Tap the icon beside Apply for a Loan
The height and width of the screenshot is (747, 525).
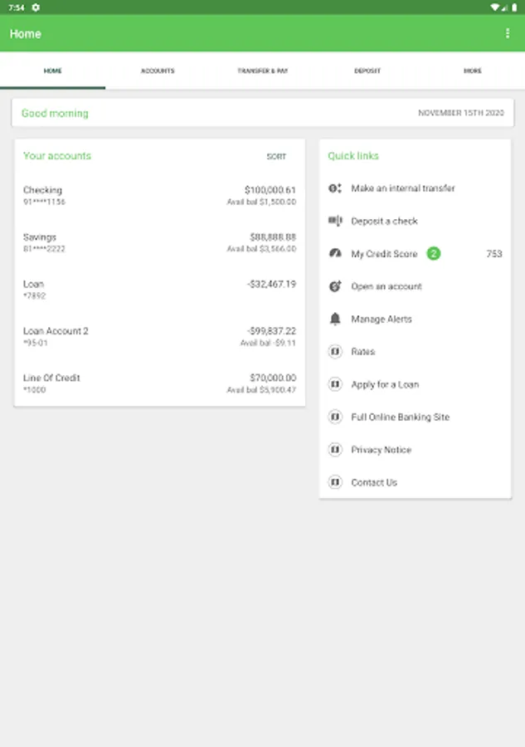click(335, 384)
